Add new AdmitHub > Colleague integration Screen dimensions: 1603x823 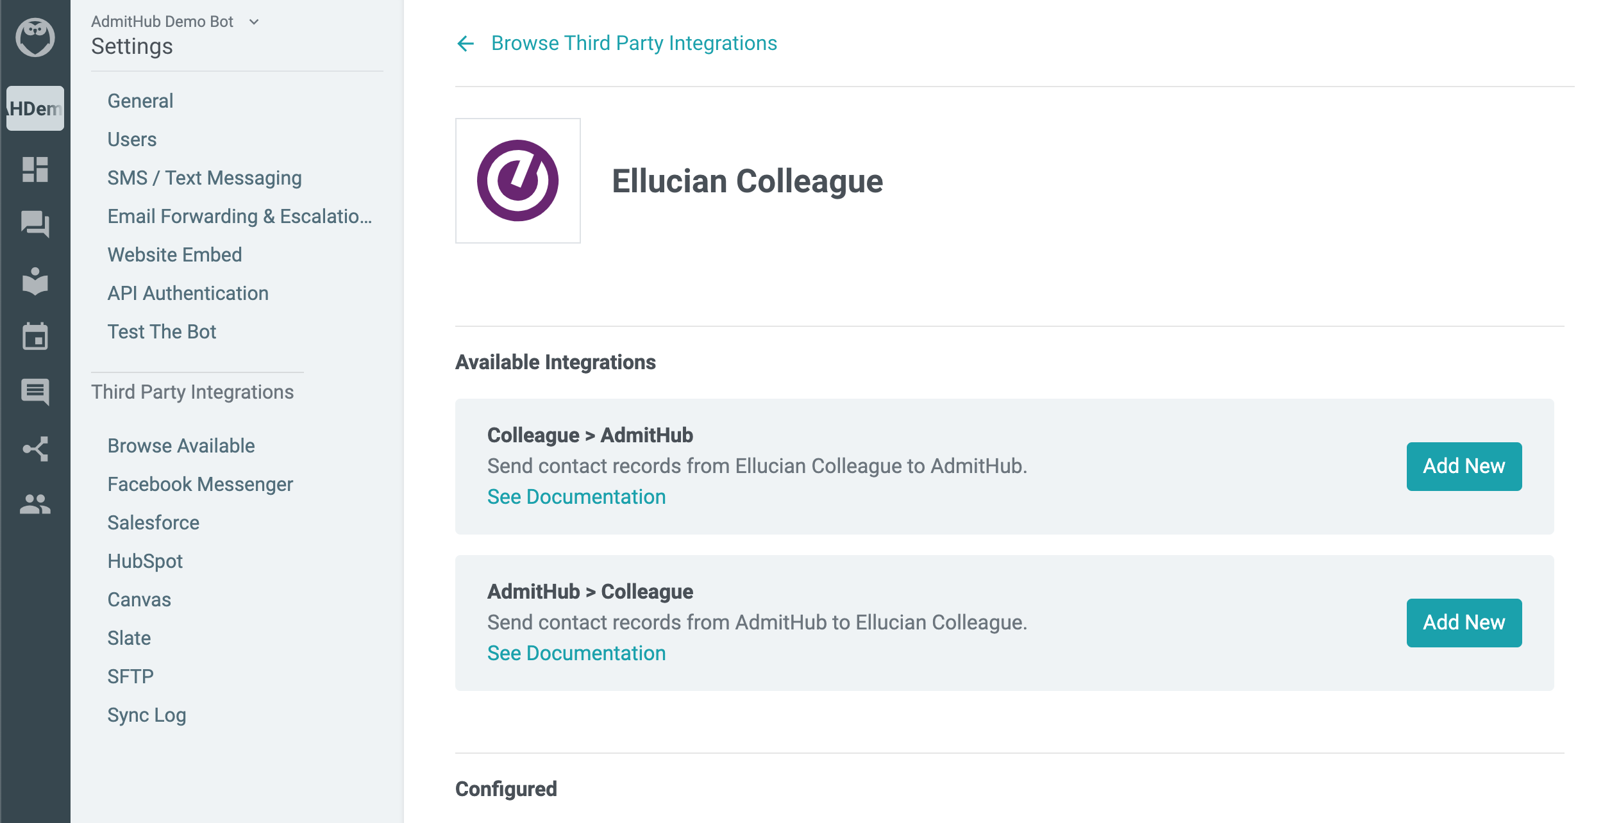[1464, 622]
